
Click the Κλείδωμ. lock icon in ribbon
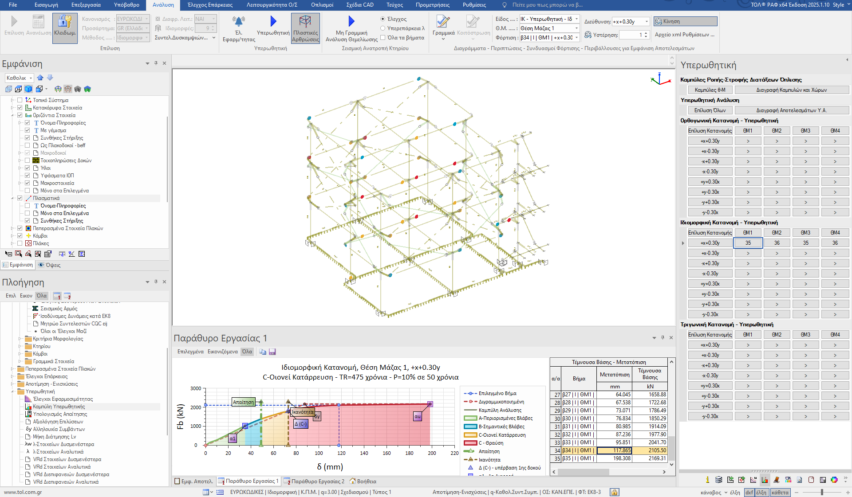pyautogui.click(x=65, y=22)
